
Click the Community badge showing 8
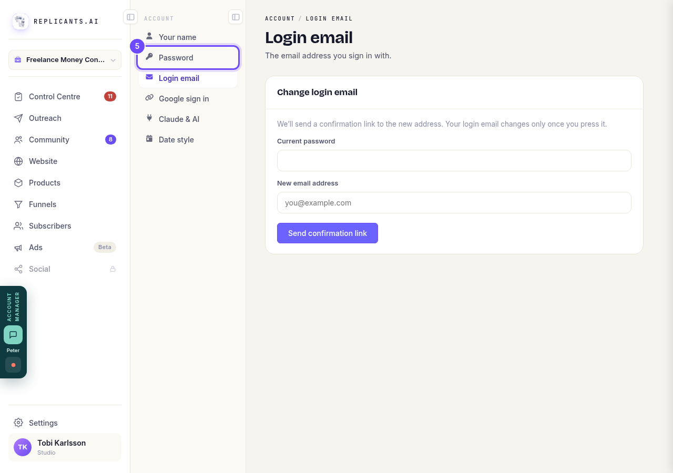click(x=110, y=139)
